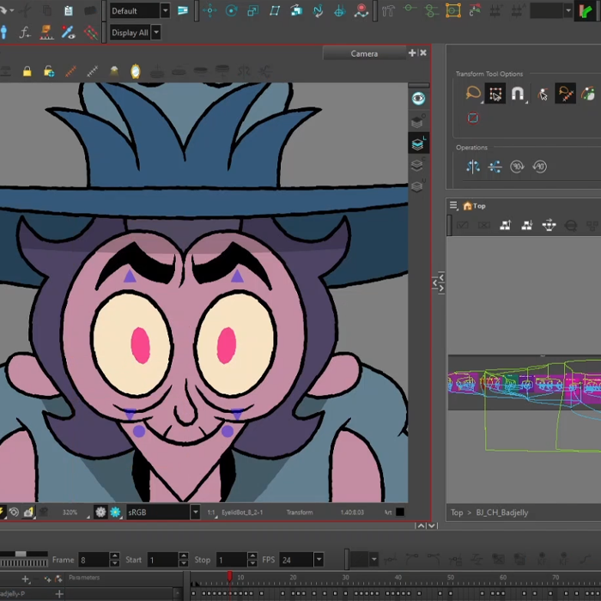This screenshot has width=601, height=601.
Task: Click the enter group downward icon in Node View
Action: point(527,225)
